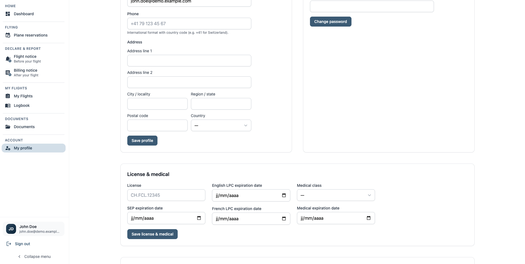Open calendar picker for Medical expiration date

(x=369, y=218)
